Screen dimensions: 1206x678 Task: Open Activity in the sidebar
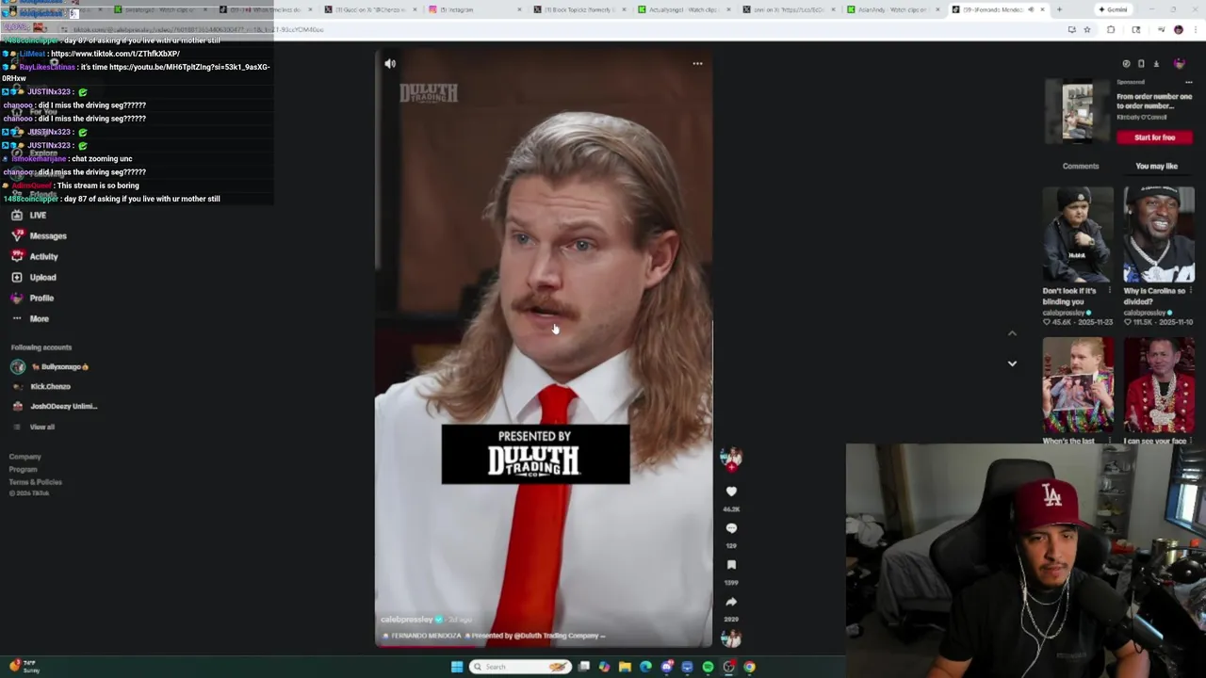(x=35, y=256)
